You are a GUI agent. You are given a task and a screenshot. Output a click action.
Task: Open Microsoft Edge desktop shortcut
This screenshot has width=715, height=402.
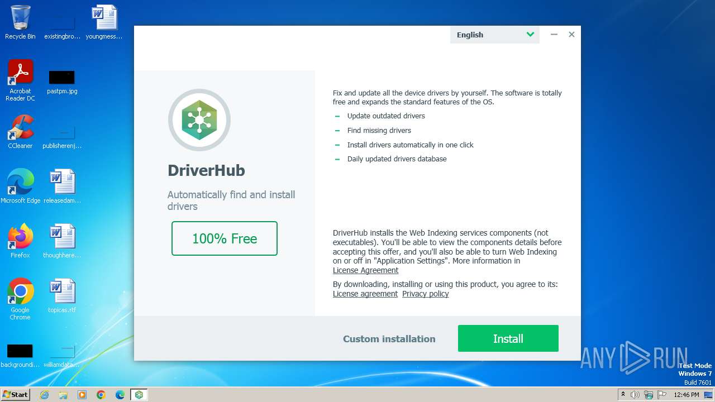click(20, 186)
